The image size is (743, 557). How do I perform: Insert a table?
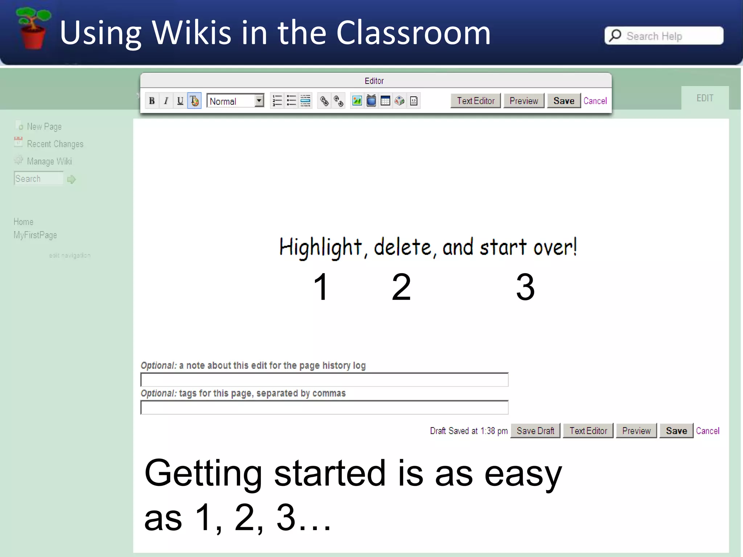coord(385,101)
